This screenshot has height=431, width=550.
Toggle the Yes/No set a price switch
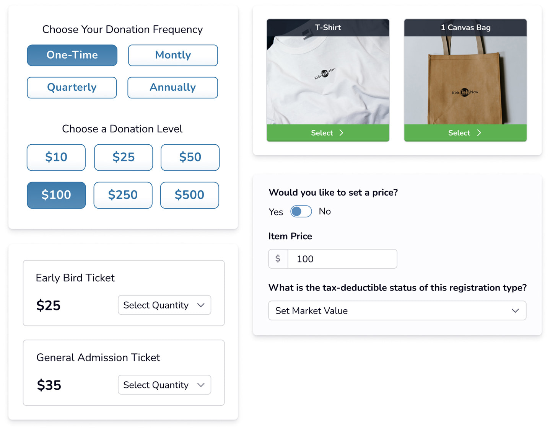point(301,211)
